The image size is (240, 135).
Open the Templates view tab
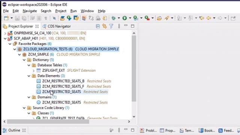coord(187,130)
